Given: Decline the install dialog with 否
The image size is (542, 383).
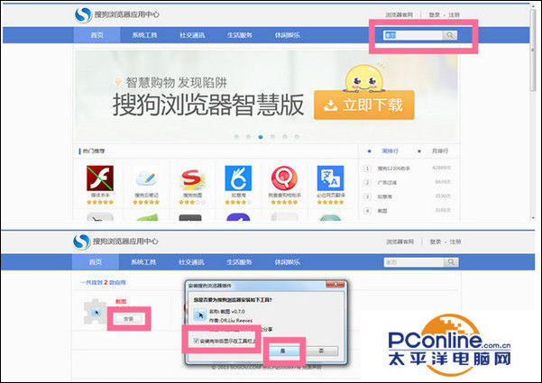Looking at the screenshot, I should [x=321, y=351].
